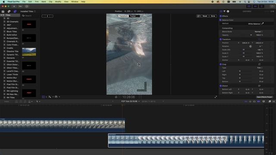This screenshot has height=155, width=276.
Task: Click the Distort onscreen controls icon in inspector
Action: (x=259, y=86)
